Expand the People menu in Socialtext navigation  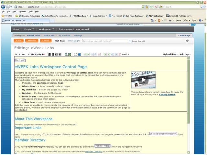(29, 29)
